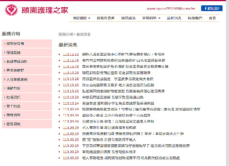
Task: Click the arrow bullet beside 113.11.09
Action: 60,61
